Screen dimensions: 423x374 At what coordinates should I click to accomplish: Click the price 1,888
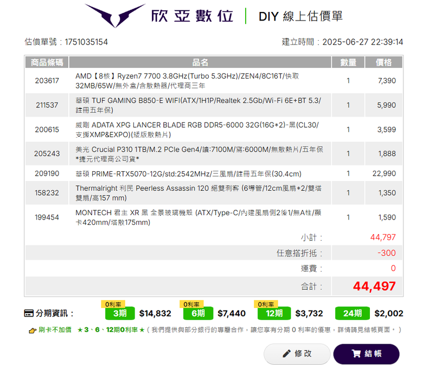(387, 154)
